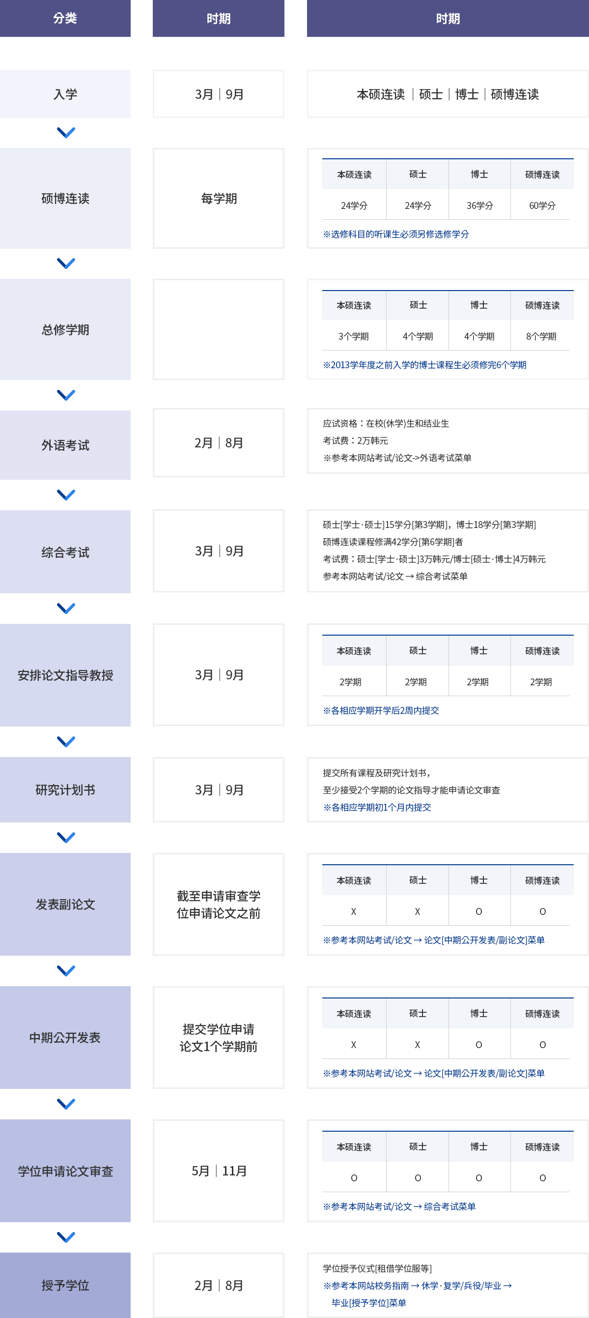Click the down arrow below 研究计划书
This screenshot has height=1318, width=589.
66,838
